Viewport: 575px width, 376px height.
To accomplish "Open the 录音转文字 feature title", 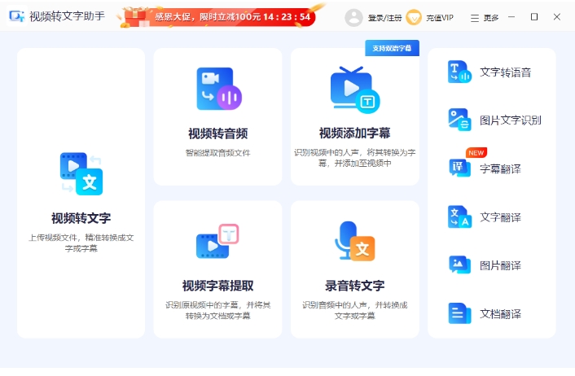I will click(354, 286).
